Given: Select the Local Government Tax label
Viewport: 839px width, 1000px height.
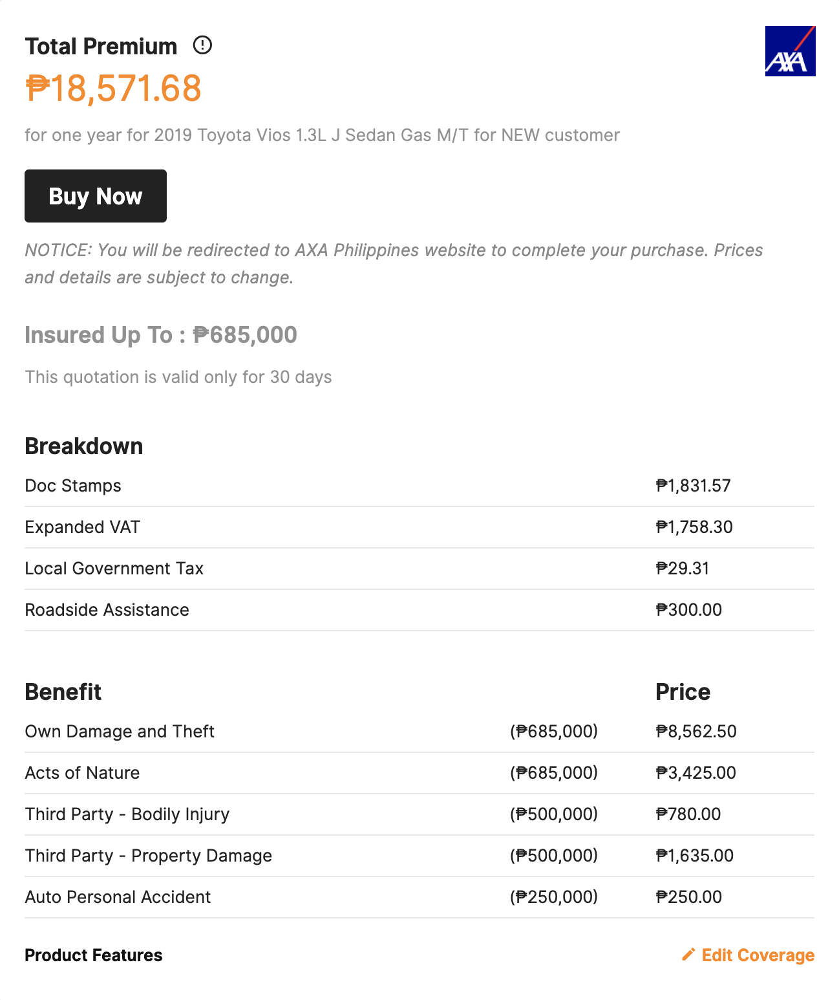Looking at the screenshot, I should click(114, 569).
